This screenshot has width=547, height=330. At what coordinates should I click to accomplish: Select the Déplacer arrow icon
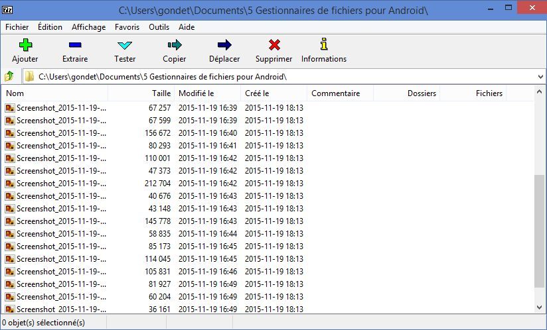tap(224, 45)
